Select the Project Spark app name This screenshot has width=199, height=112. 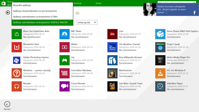click(173, 44)
